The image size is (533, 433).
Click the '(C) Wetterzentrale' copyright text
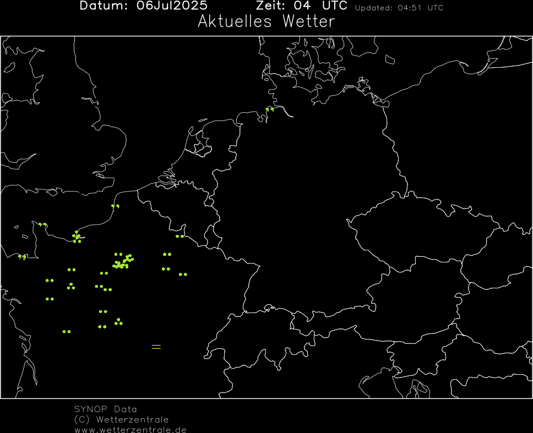coord(121,419)
